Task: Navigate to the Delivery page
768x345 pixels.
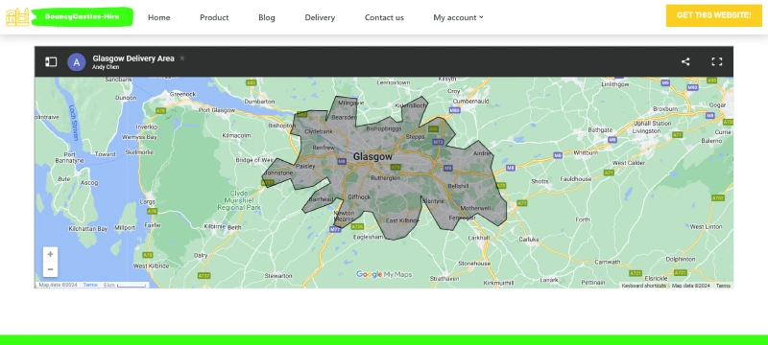Action: [320, 17]
